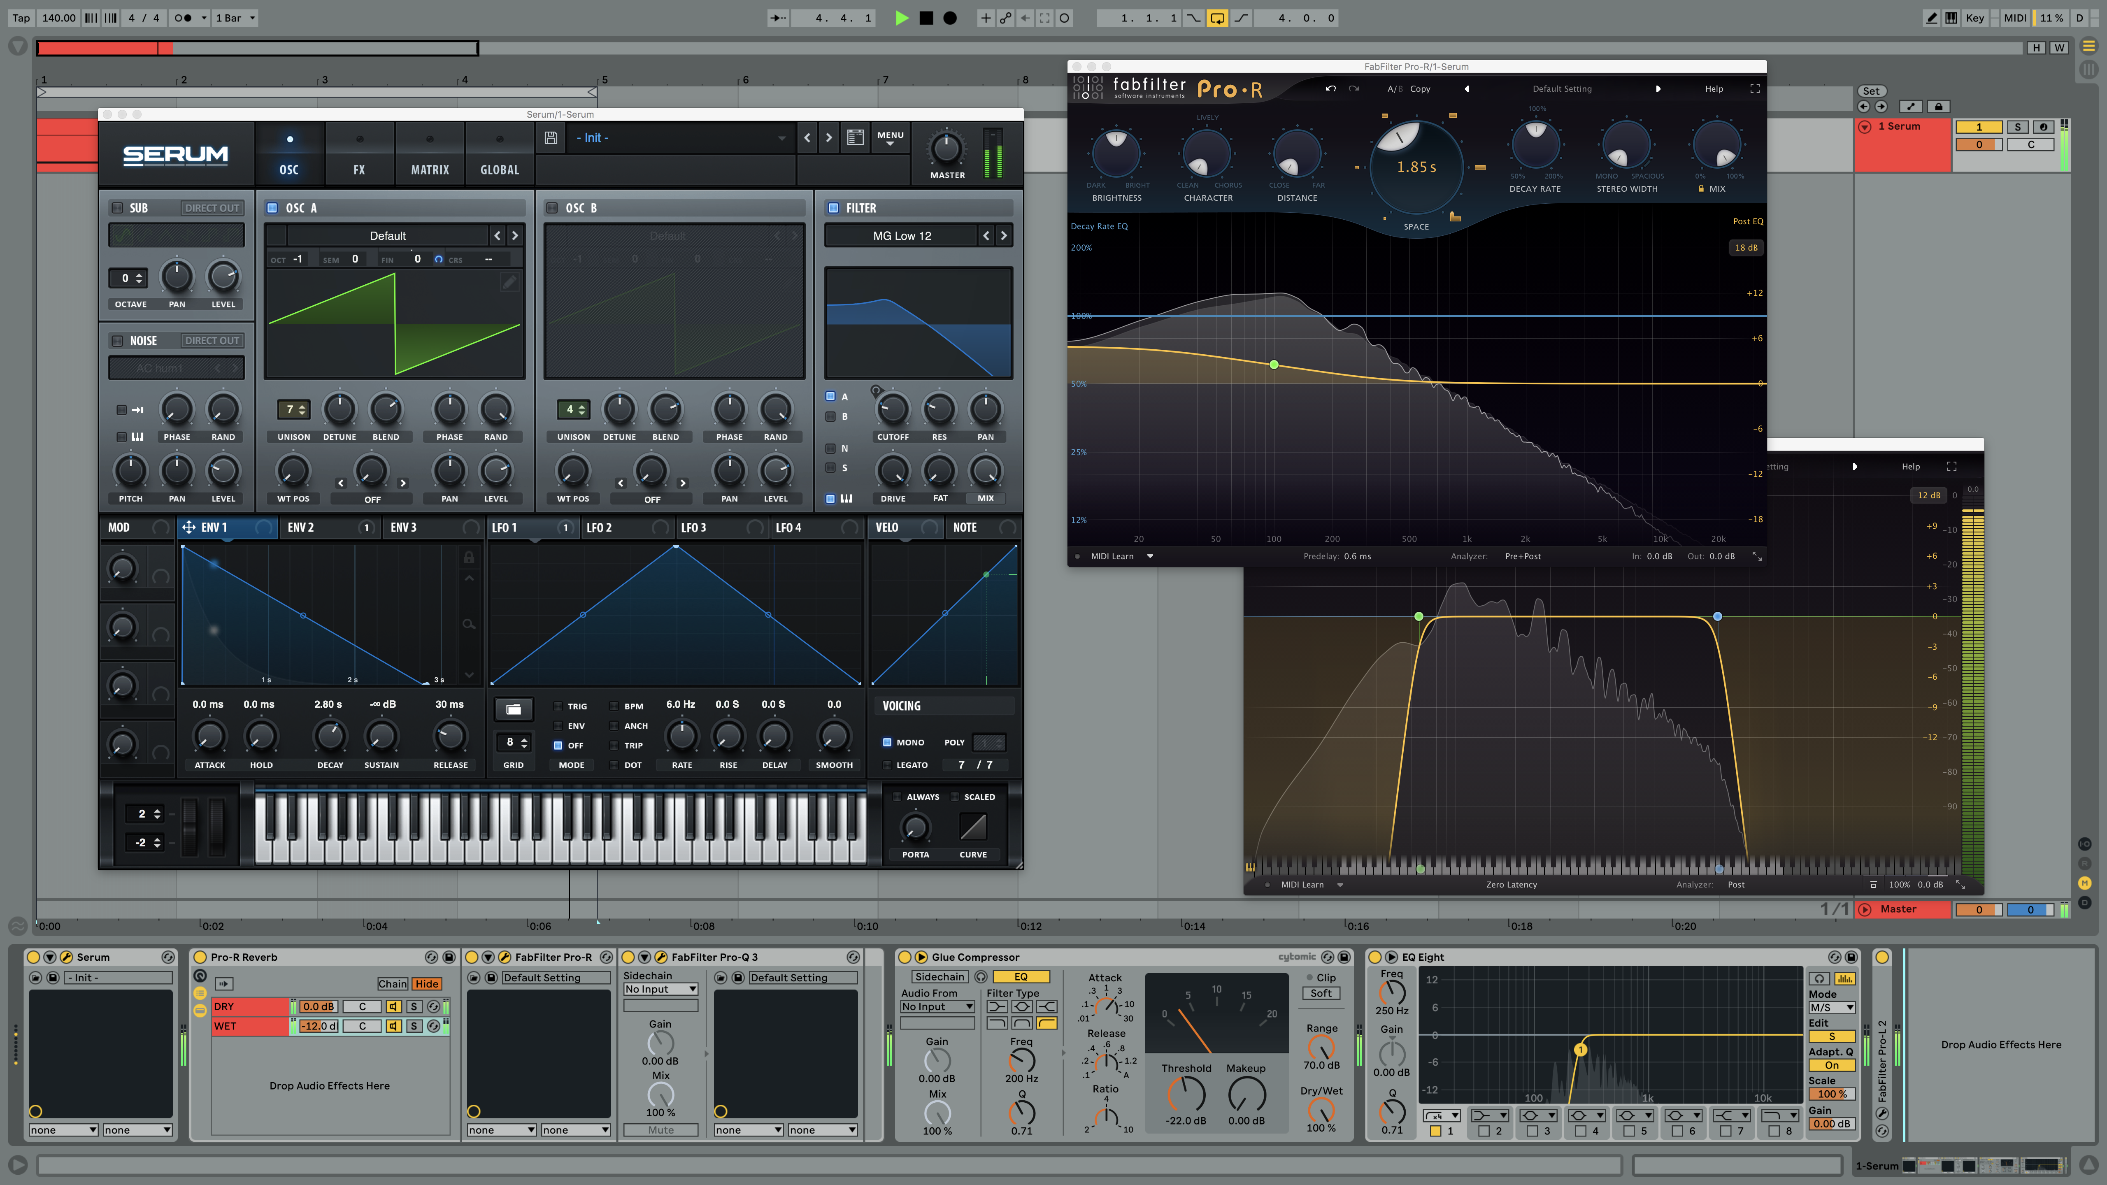Image resolution: width=2107 pixels, height=1185 pixels.
Task: Adjust the Serum MASTER volume knob
Action: (947, 148)
